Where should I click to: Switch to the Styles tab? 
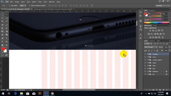(x=155, y=26)
